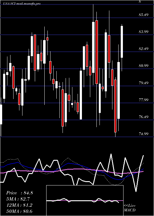Click inside the MACD inset chart box

click(x=85, y=201)
